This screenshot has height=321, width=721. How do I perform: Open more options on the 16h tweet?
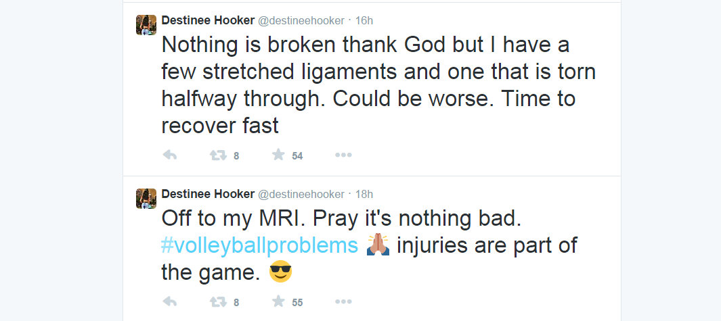[343, 155]
